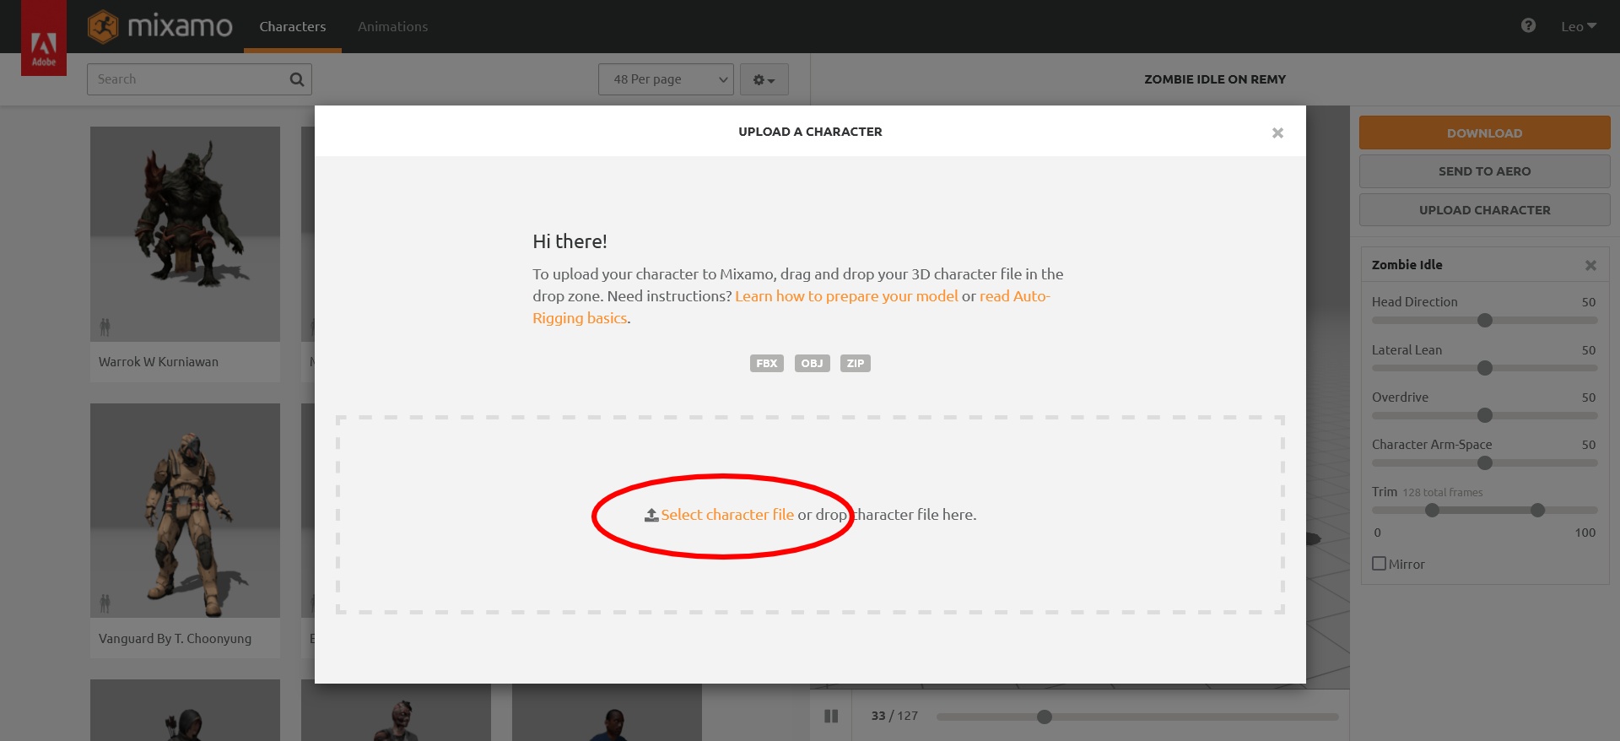This screenshot has width=1620, height=741.
Task: Close the Upload a Character dialog
Action: click(1277, 133)
